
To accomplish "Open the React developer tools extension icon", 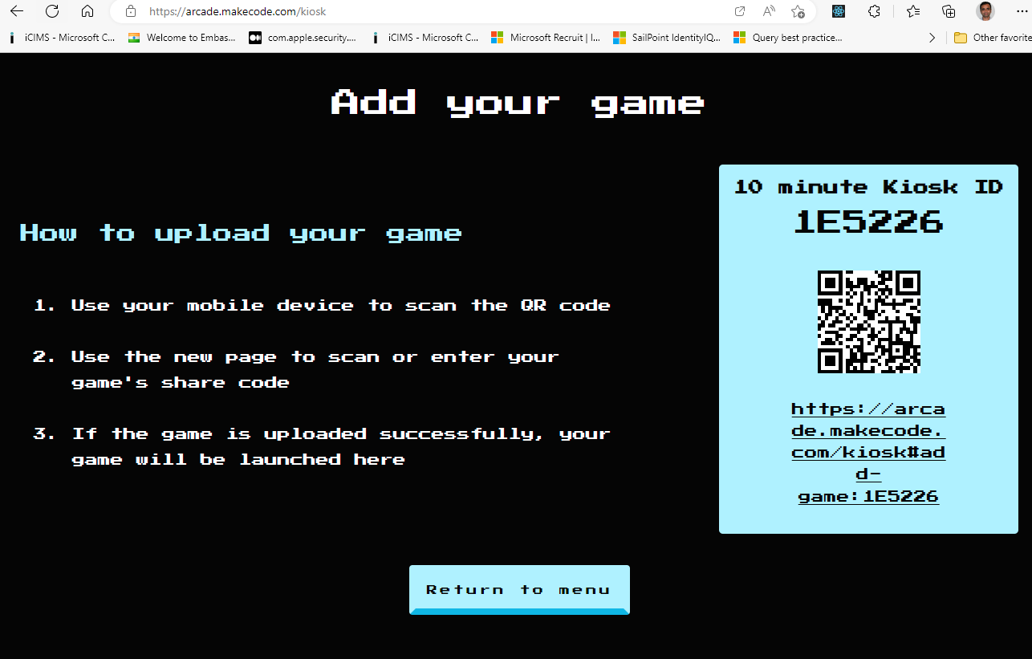I will point(839,11).
